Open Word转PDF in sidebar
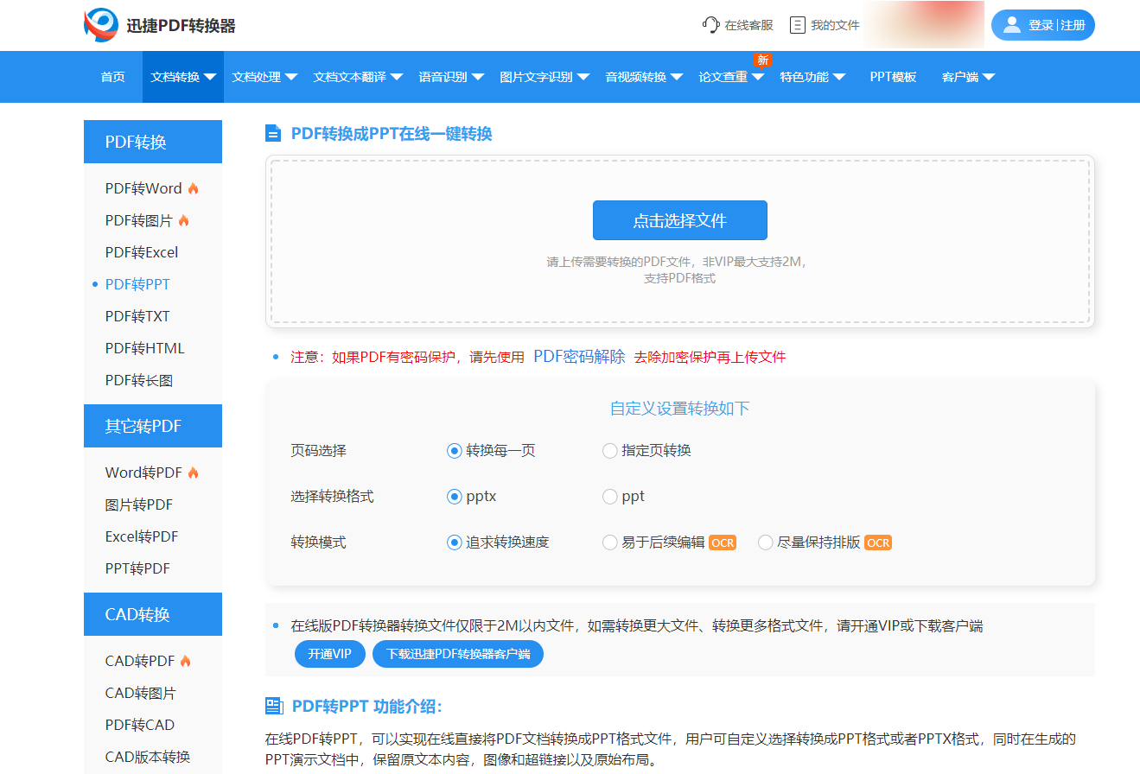This screenshot has width=1140, height=774. tap(143, 473)
